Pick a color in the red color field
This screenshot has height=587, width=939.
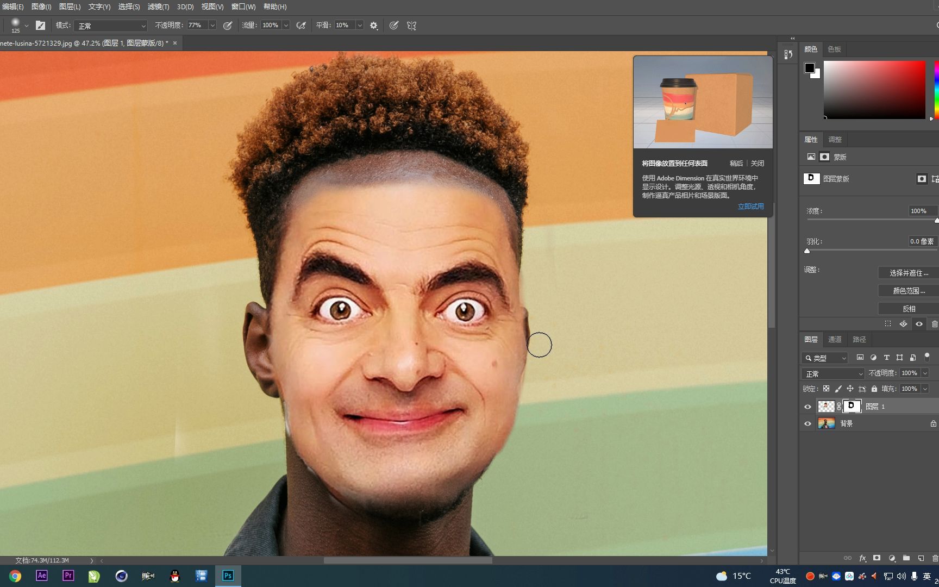[x=874, y=90]
